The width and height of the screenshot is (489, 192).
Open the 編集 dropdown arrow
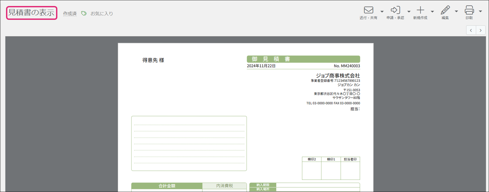(456, 11)
